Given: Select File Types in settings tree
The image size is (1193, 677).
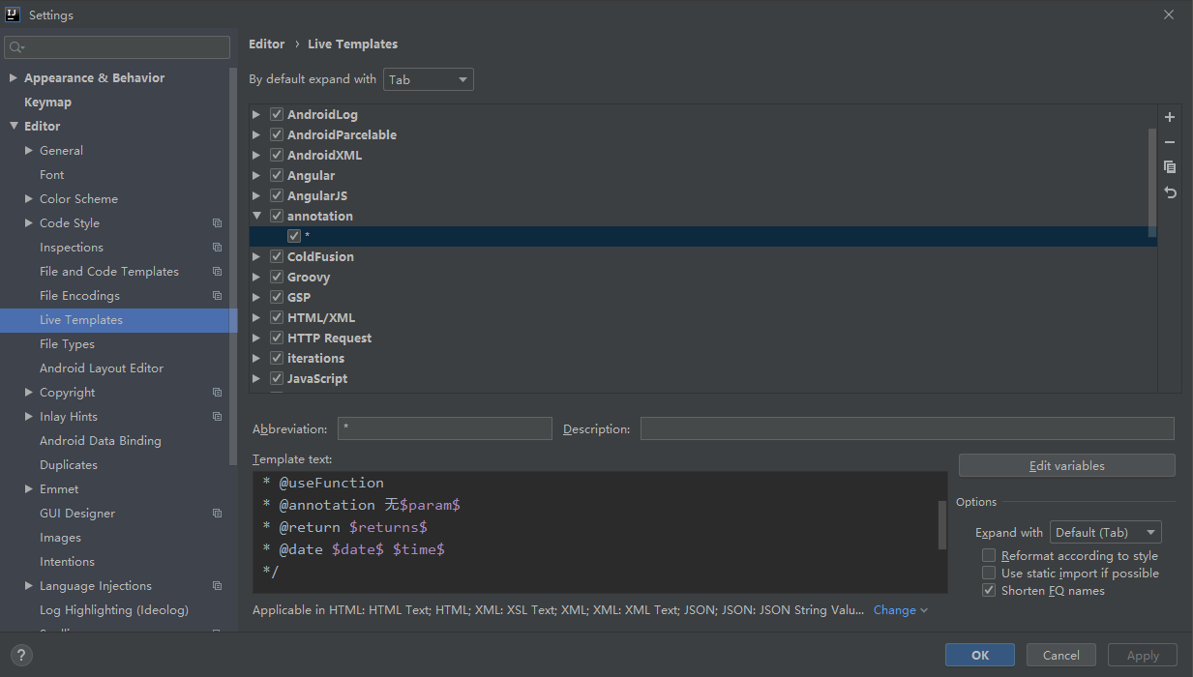Looking at the screenshot, I should click(67, 344).
